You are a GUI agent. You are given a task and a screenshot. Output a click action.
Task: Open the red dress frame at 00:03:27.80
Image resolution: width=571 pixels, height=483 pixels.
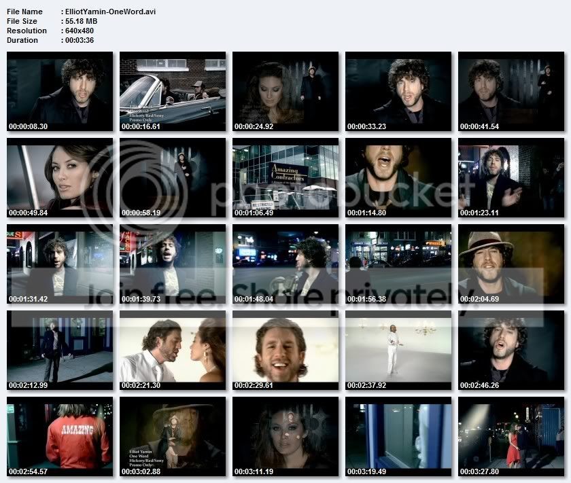point(511,436)
